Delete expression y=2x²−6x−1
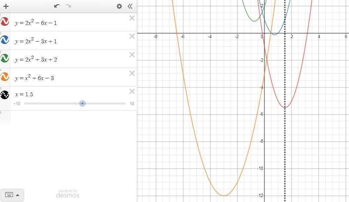 [x=132, y=19]
